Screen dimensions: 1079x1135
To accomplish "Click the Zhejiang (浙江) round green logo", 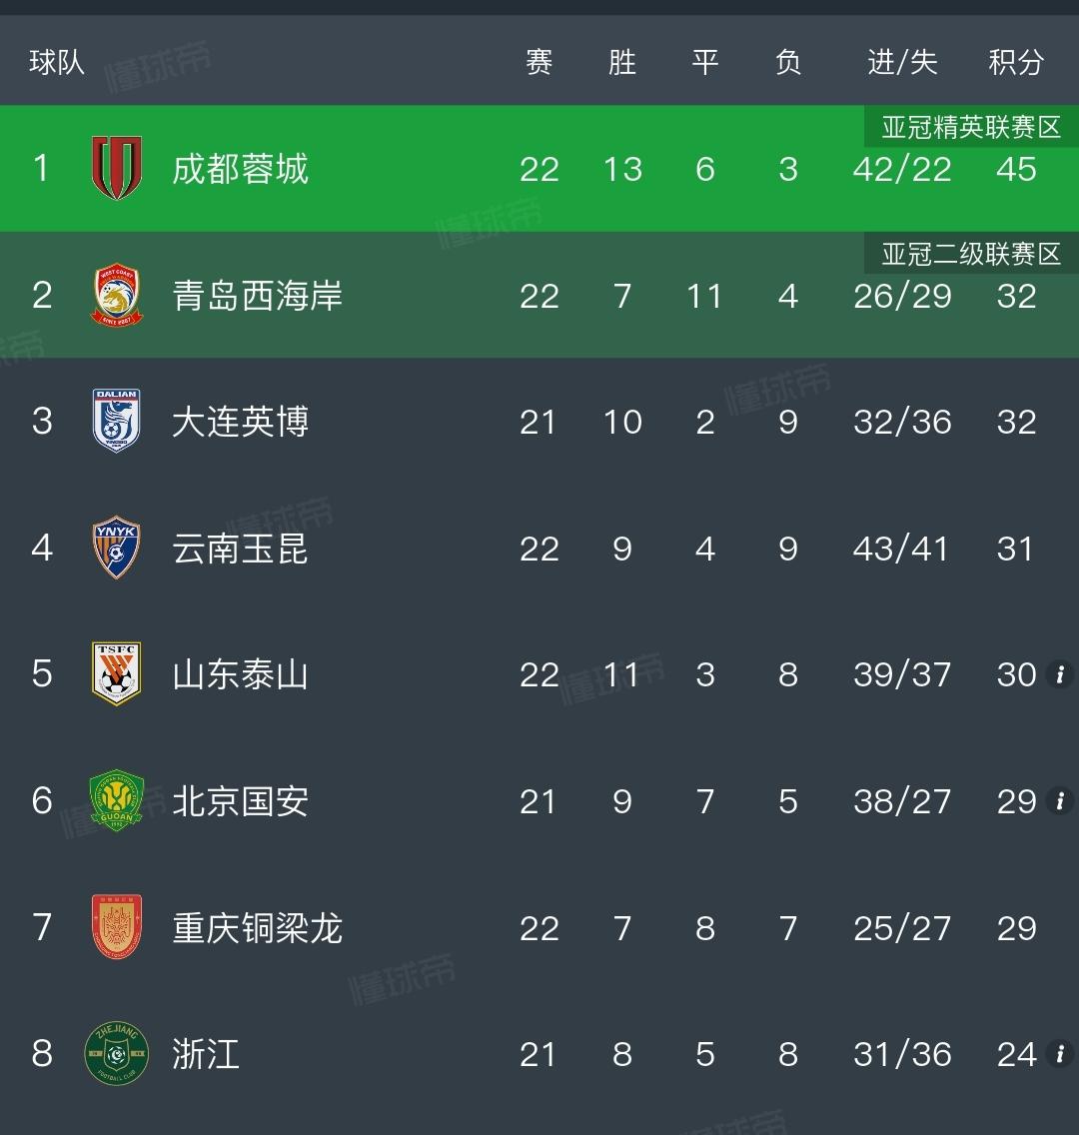I will coord(117,1053).
